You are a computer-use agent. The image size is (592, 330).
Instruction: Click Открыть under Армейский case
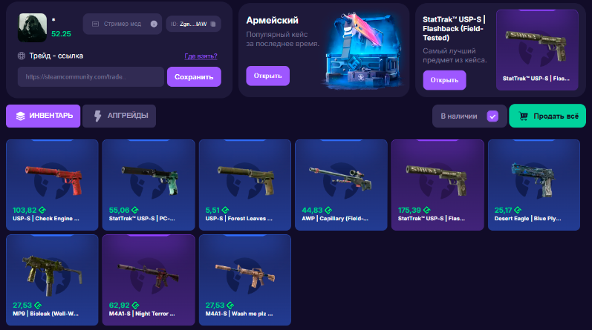pos(267,76)
